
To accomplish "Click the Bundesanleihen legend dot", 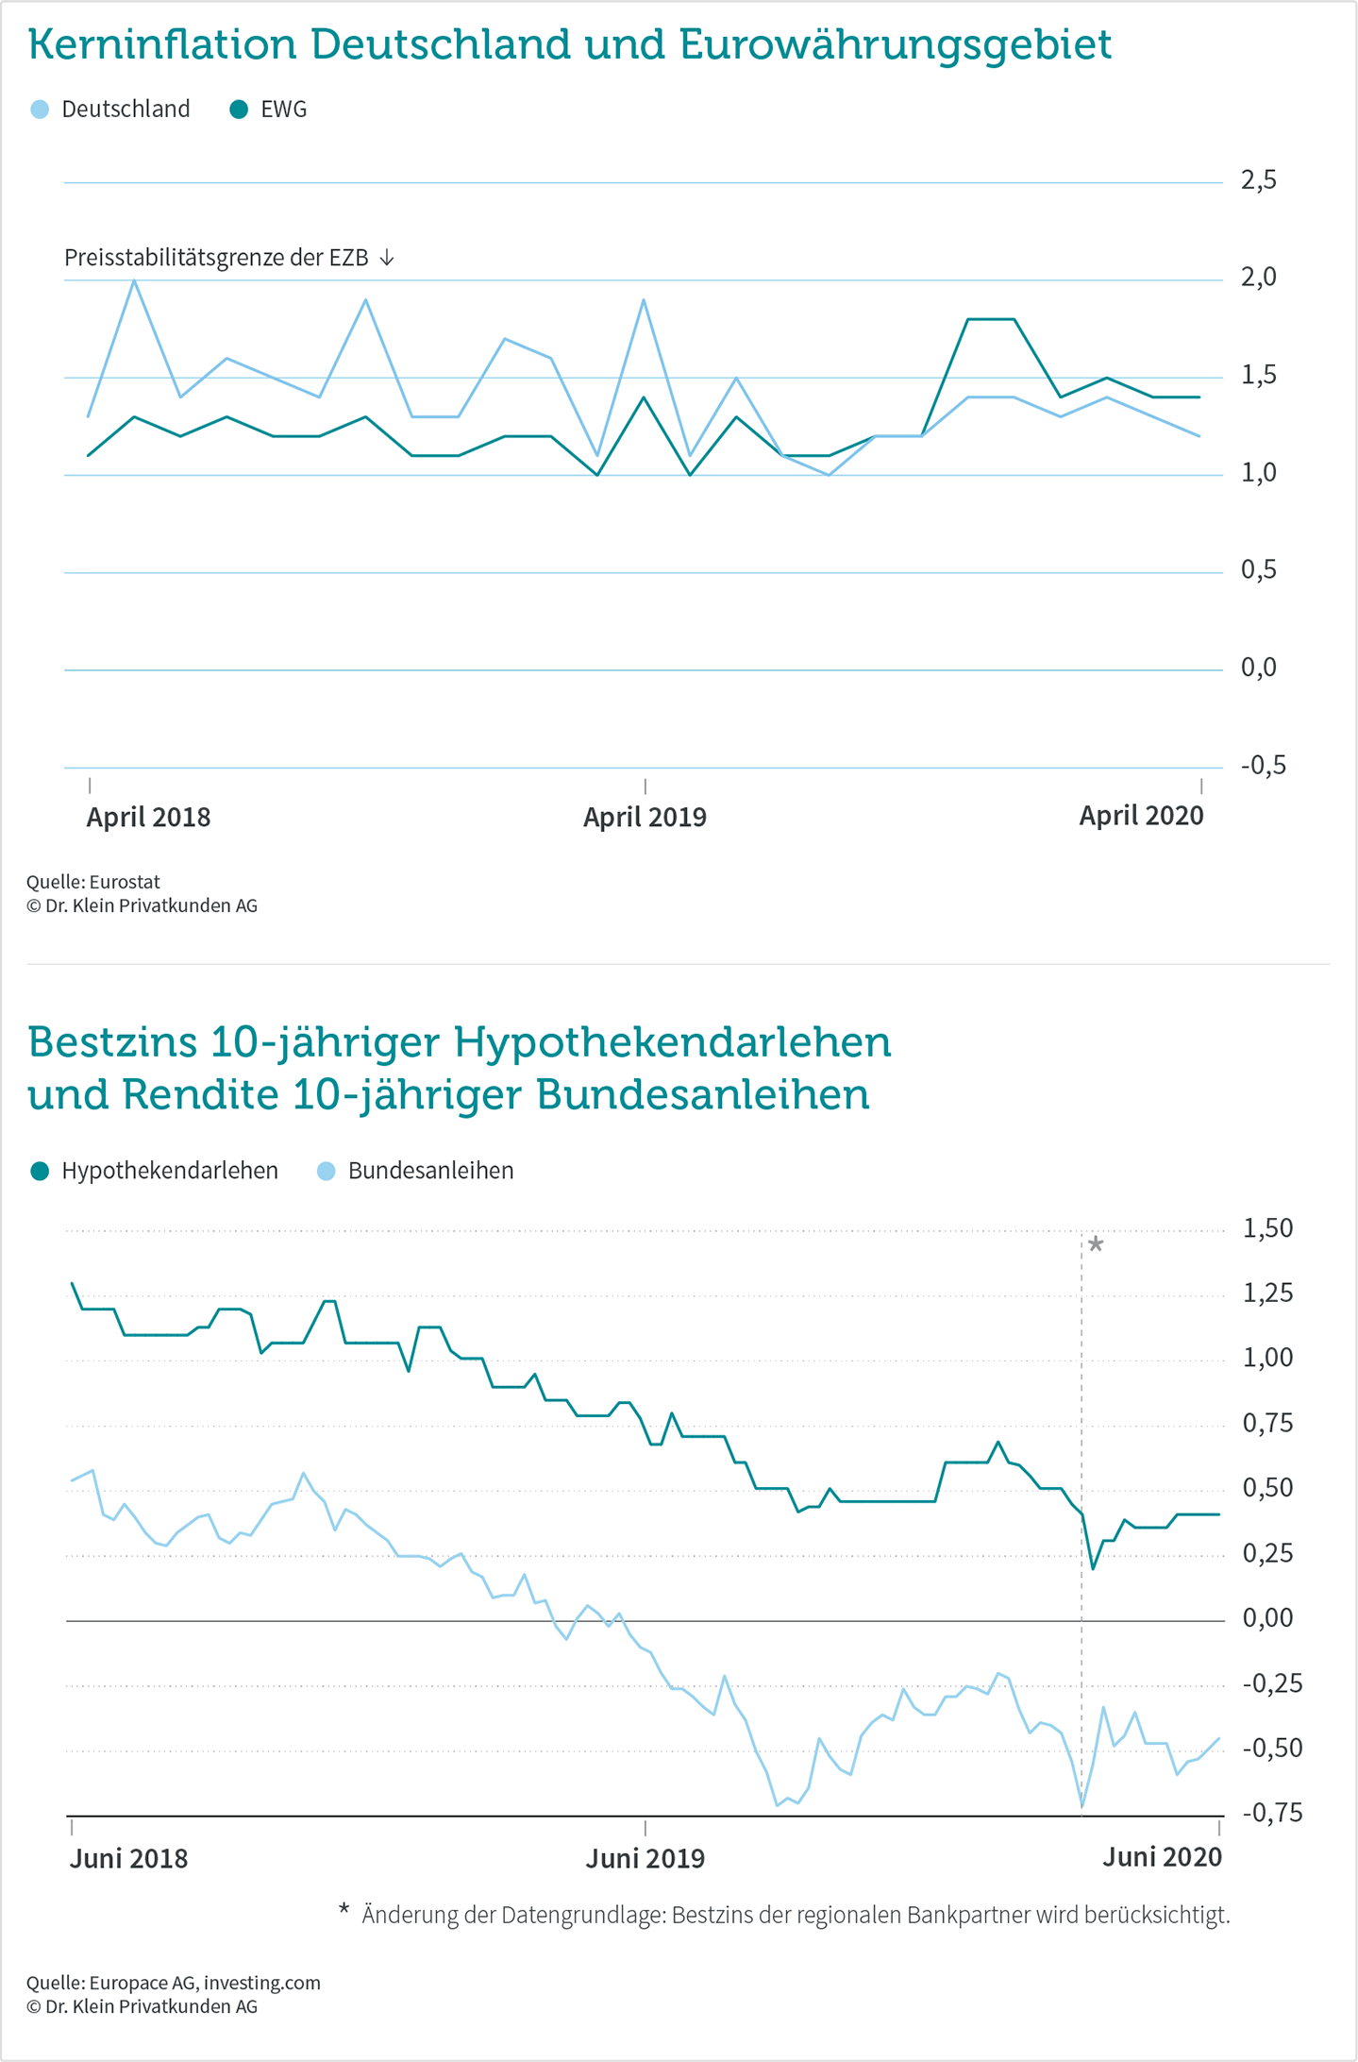I will point(327,1172).
